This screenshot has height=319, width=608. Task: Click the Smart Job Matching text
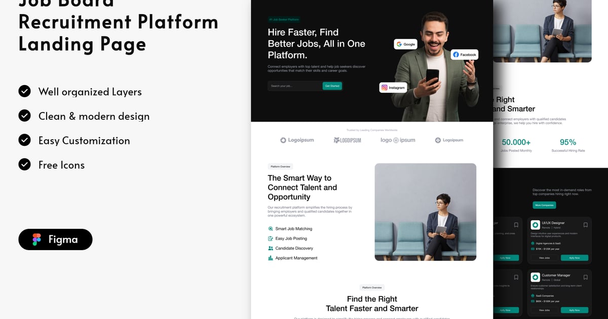click(x=294, y=229)
